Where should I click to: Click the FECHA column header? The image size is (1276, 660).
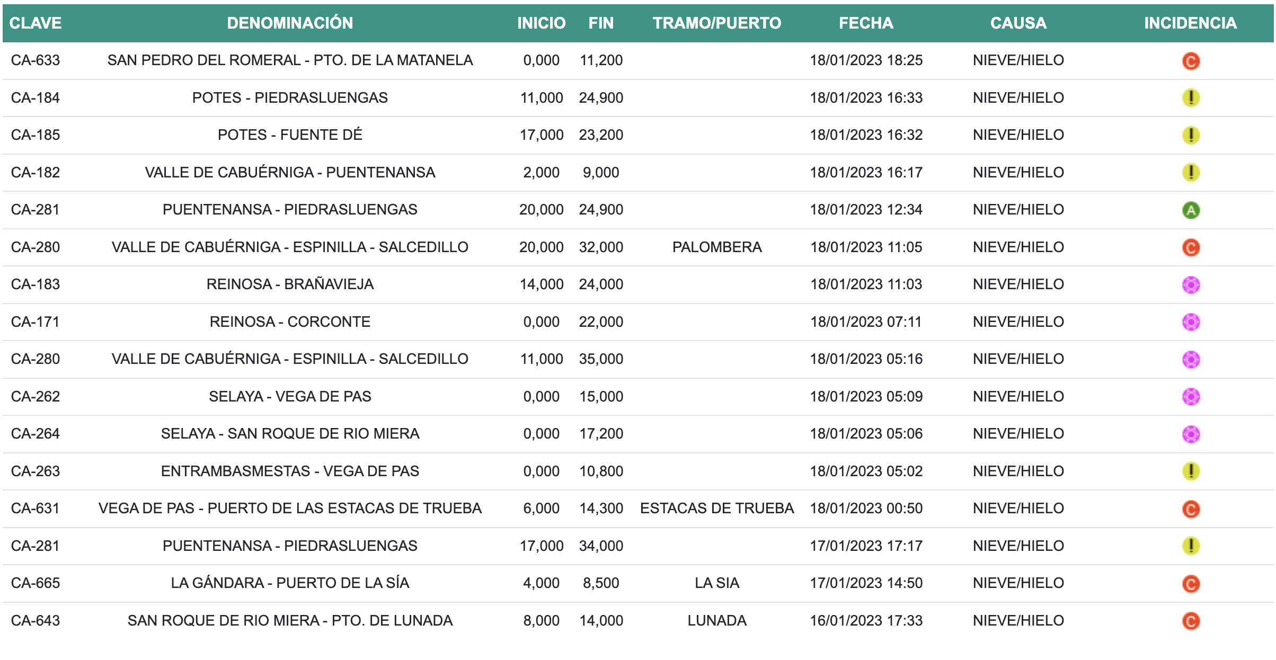pyautogui.click(x=866, y=23)
